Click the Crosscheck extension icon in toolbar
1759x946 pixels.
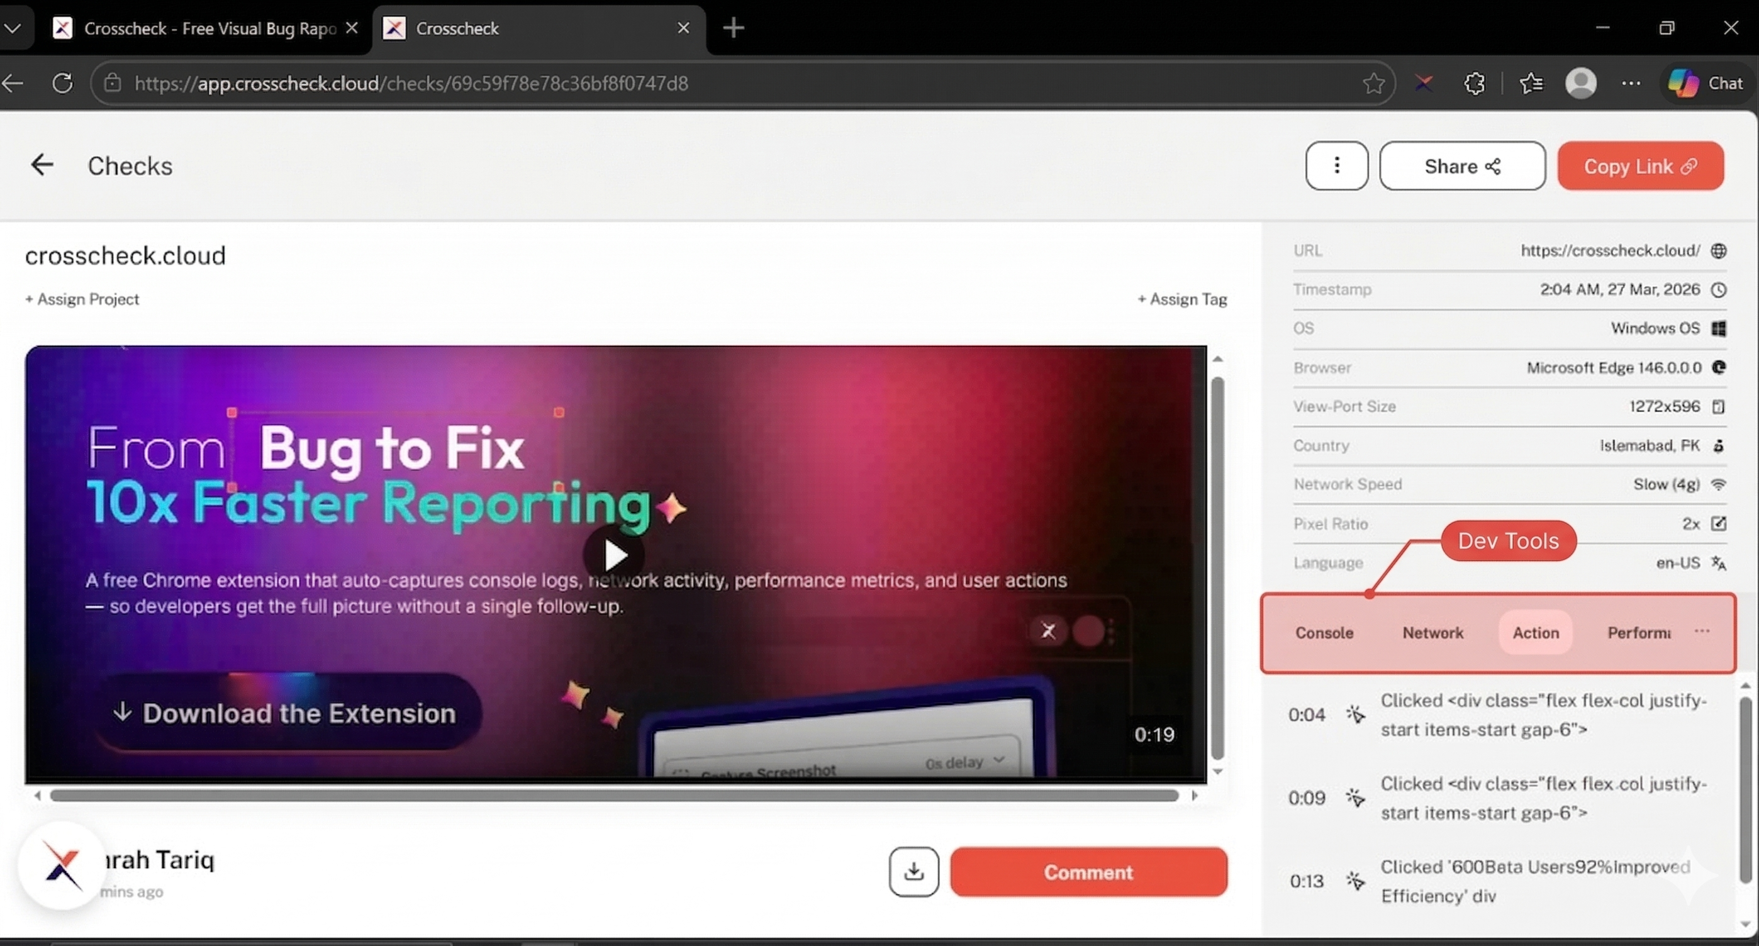1424,83
